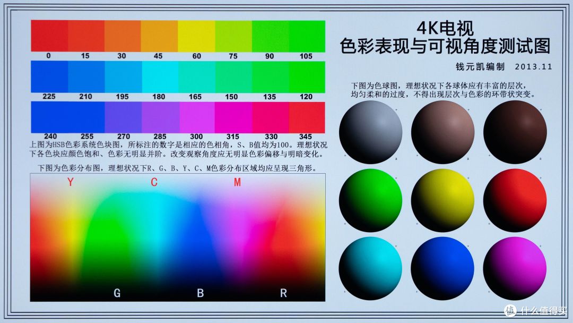Click the dark brown sphere
Image resolution: width=573 pixels, height=323 pixels.
(515, 132)
